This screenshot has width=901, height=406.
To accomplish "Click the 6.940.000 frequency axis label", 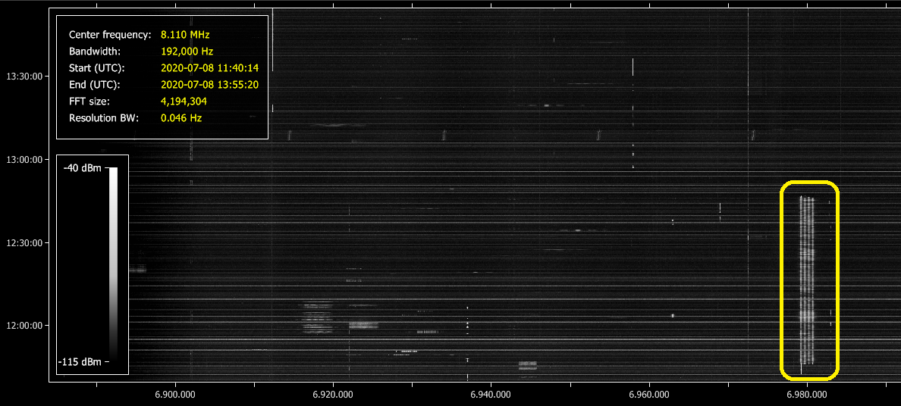I will (491, 395).
